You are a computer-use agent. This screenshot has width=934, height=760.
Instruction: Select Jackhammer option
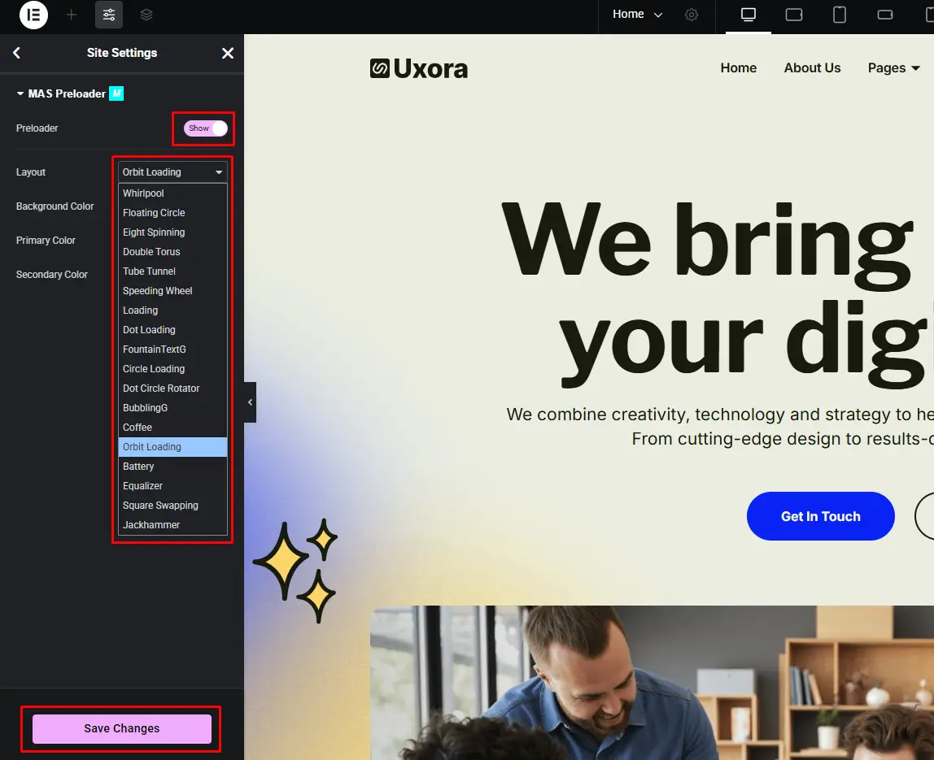tap(172, 525)
